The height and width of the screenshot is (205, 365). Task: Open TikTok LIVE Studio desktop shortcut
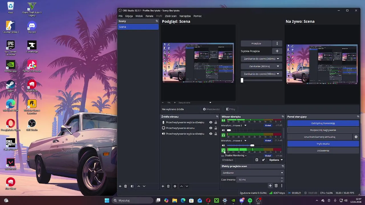click(32, 66)
